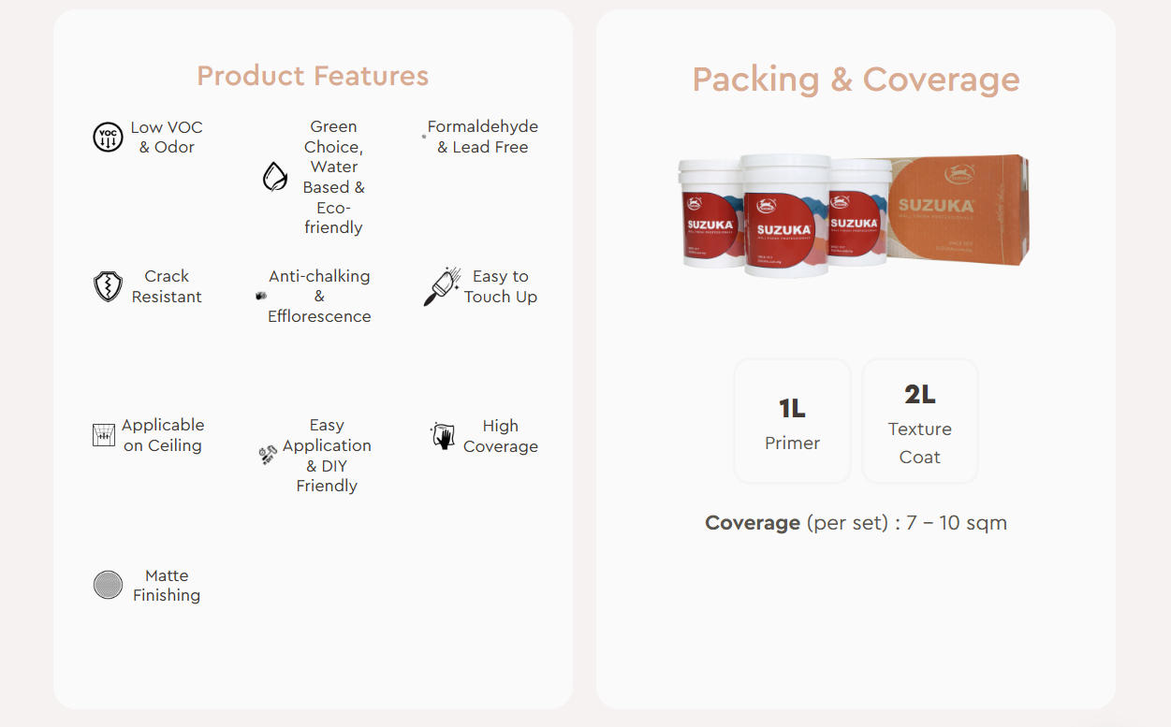Click the High Coverage hand icon
This screenshot has width=1171, height=727.
coord(443,436)
